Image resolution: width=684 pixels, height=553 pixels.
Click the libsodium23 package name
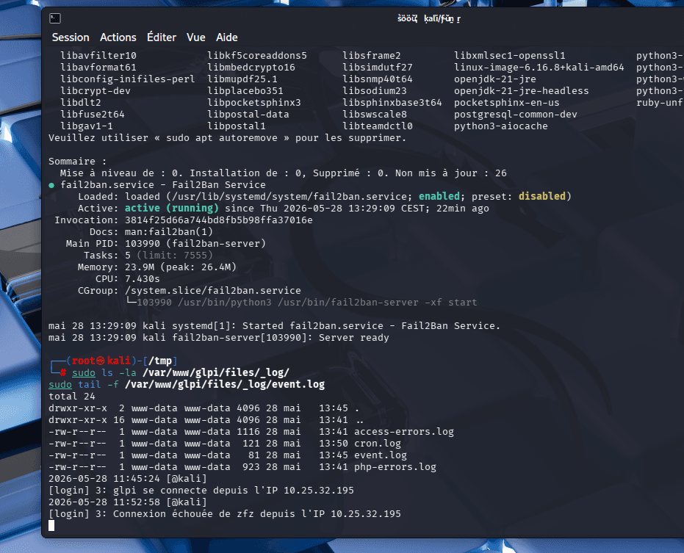(375, 91)
